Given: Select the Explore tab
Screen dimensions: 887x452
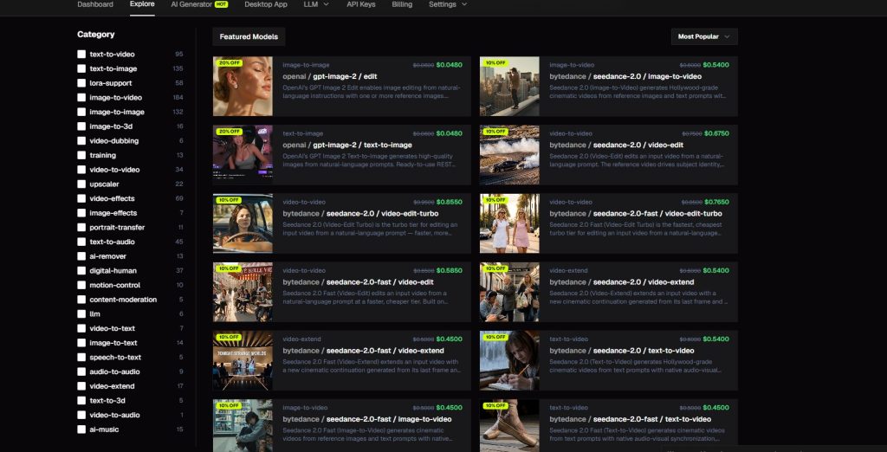Looking at the screenshot, I should coord(142,4).
